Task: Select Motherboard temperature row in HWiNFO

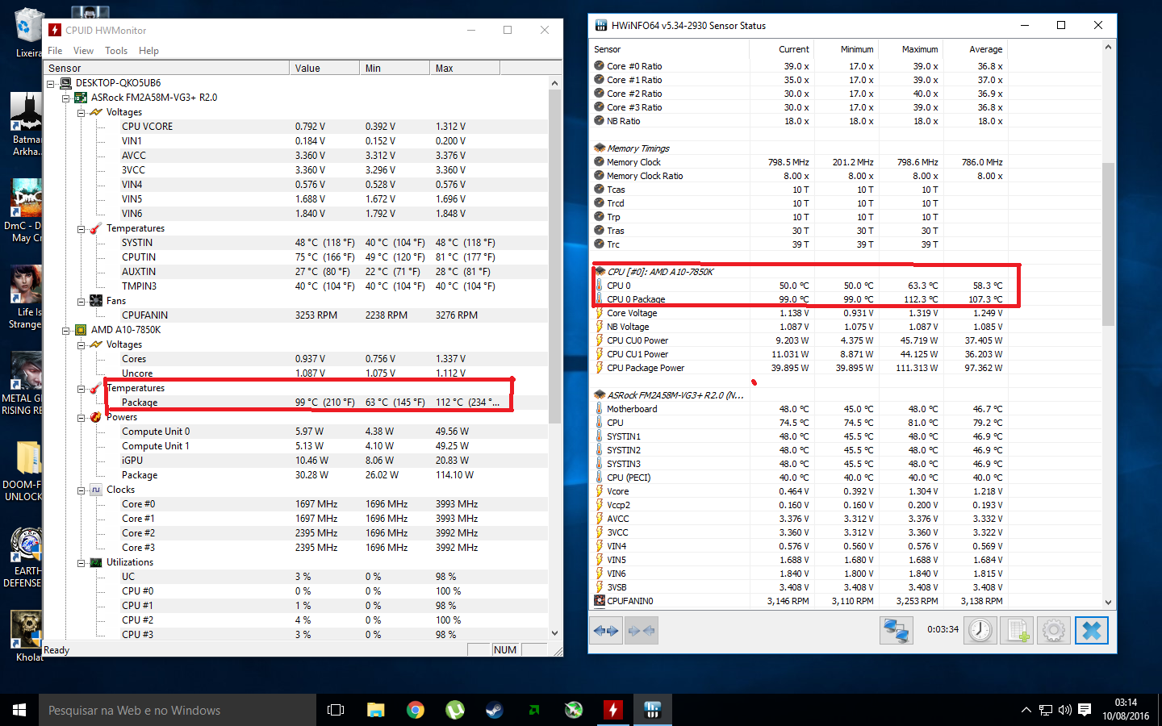Action: [x=800, y=409]
